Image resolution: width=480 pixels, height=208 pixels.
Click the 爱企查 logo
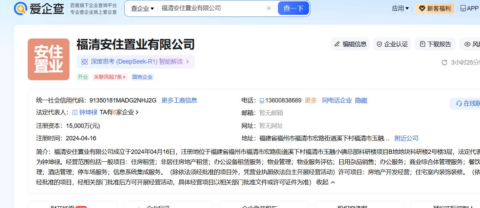click(39, 8)
